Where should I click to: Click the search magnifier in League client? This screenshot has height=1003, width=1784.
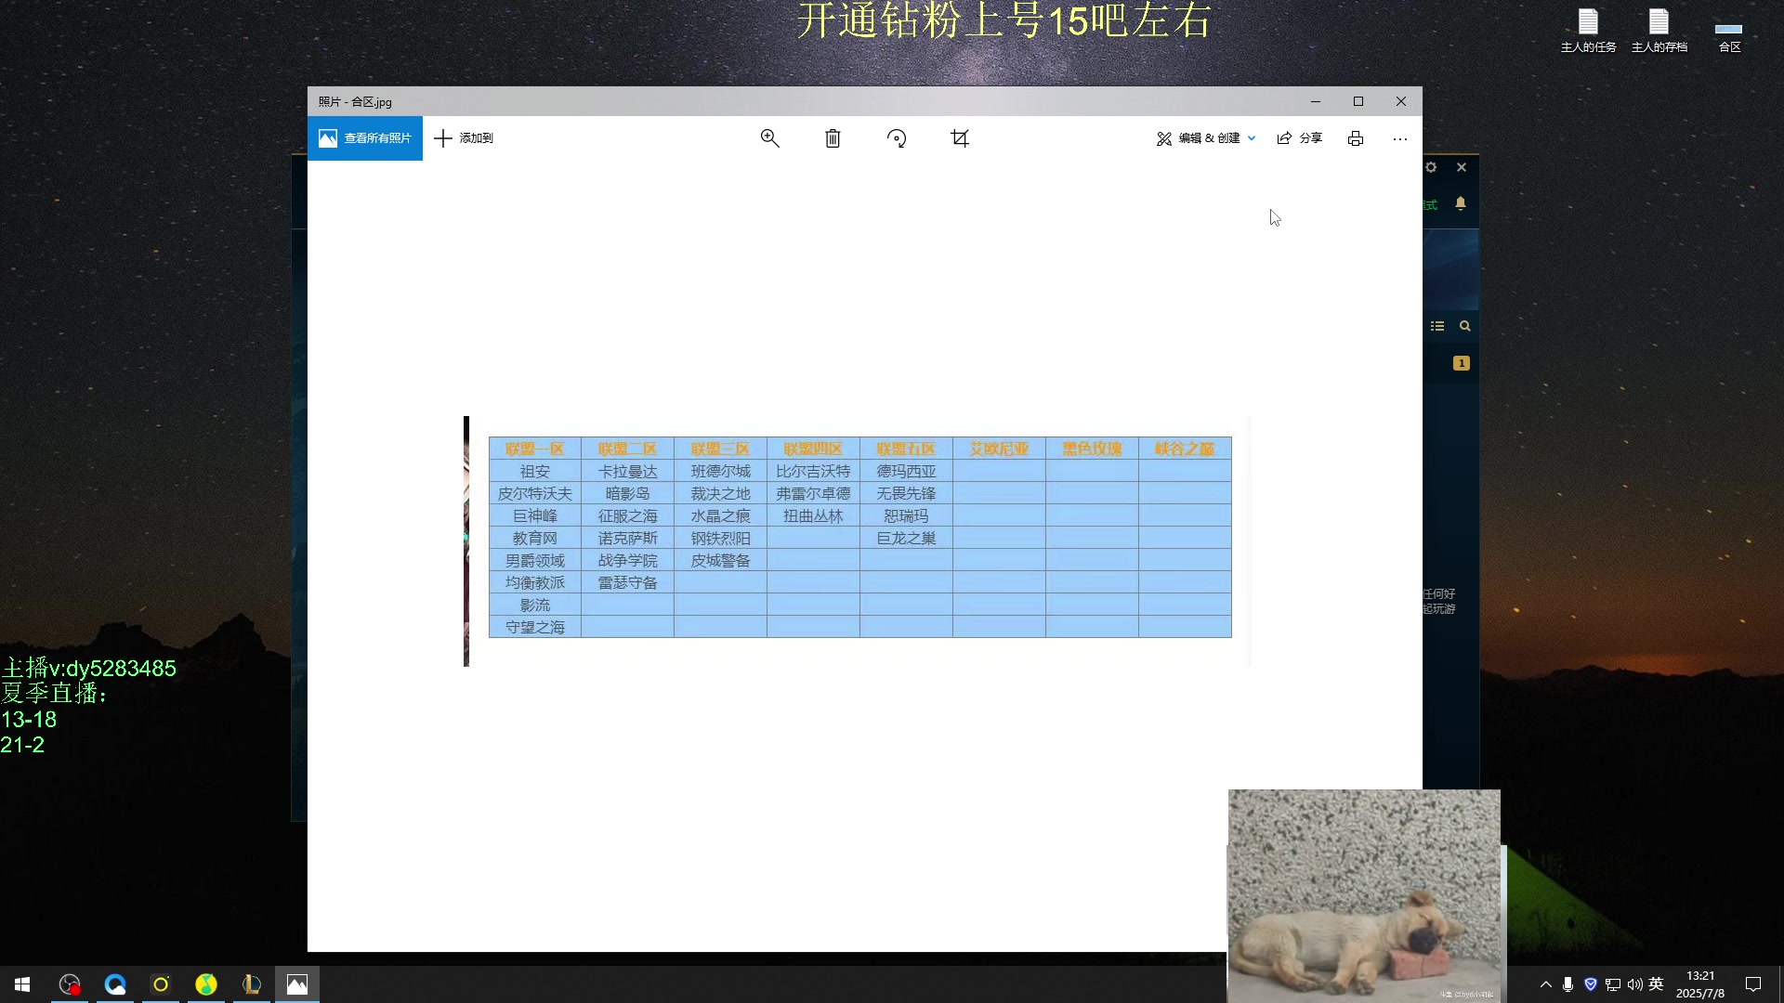click(1465, 326)
